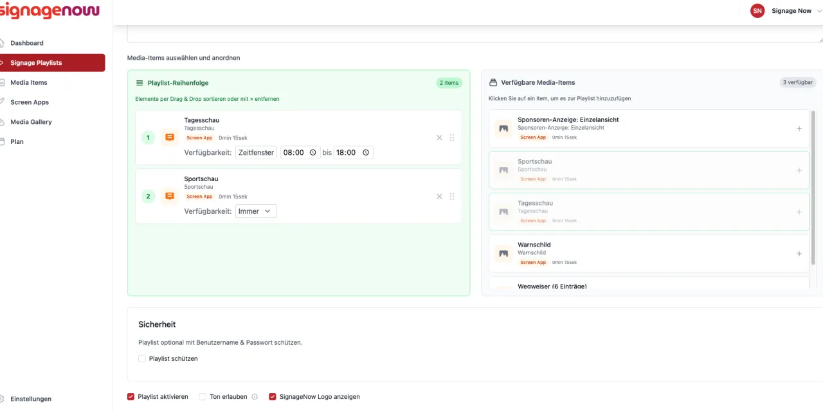
Task: Grab the drag handle of Tagesschau item
Action: (452, 137)
